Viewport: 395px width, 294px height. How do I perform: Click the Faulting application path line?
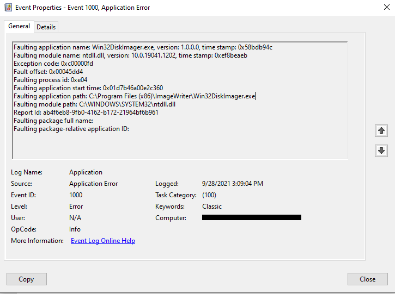point(134,96)
